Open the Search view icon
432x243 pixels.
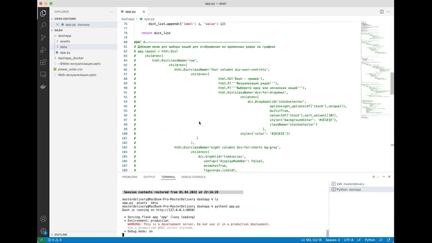pyautogui.click(x=43, y=25)
